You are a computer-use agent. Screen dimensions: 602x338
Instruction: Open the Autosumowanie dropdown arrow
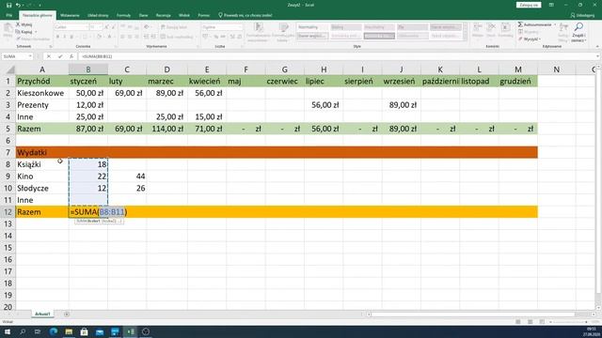555,24
